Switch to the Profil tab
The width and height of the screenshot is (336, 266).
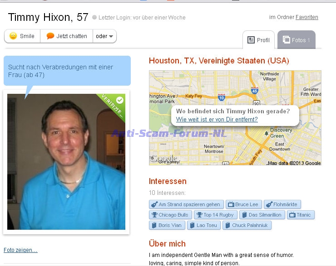tap(258, 40)
